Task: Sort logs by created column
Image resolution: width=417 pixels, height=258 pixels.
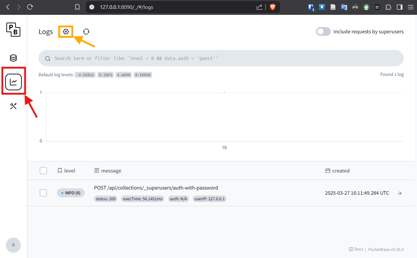Action: (x=337, y=171)
